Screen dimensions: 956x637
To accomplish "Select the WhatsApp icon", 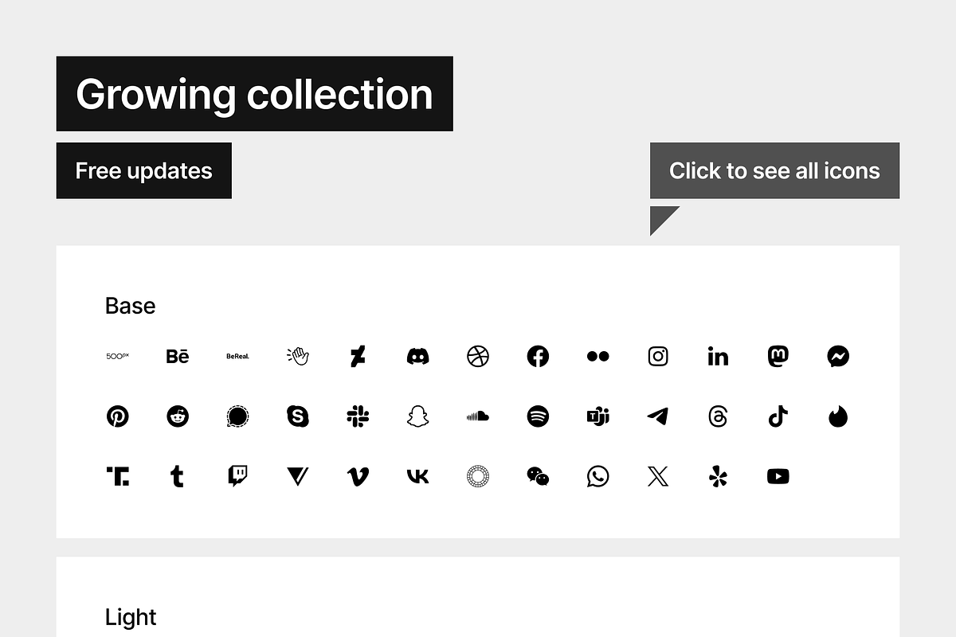I will pos(597,476).
